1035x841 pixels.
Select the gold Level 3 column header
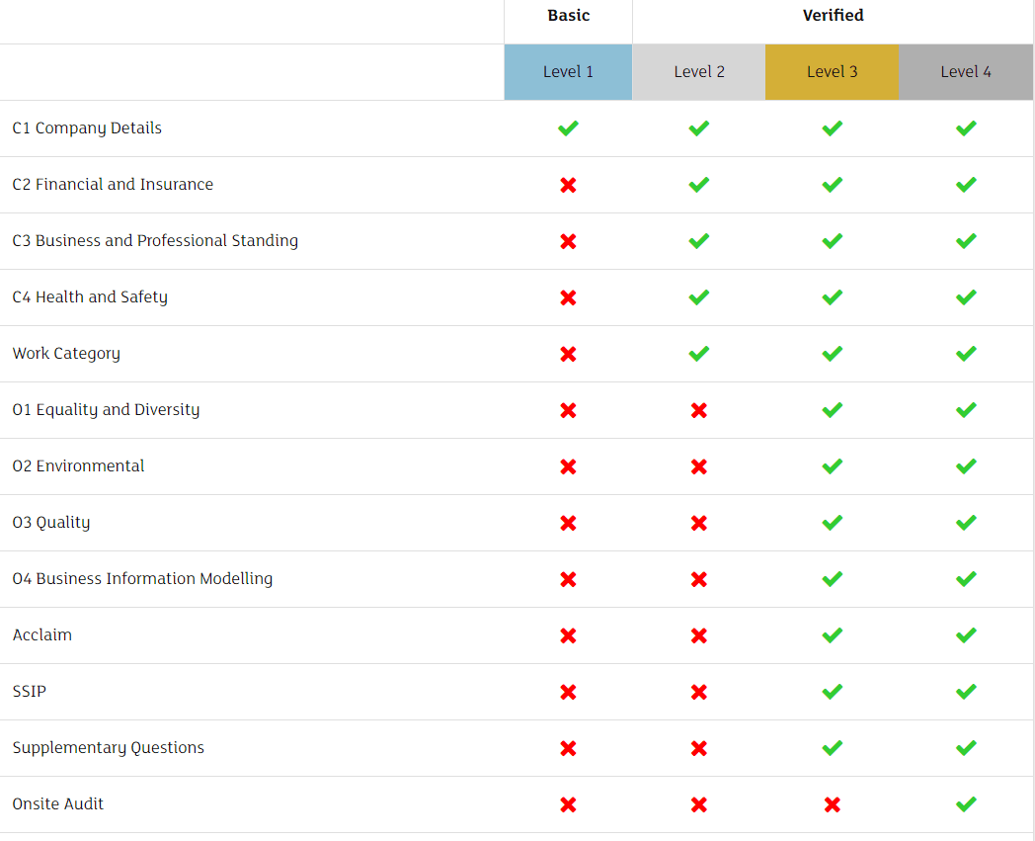[832, 72]
